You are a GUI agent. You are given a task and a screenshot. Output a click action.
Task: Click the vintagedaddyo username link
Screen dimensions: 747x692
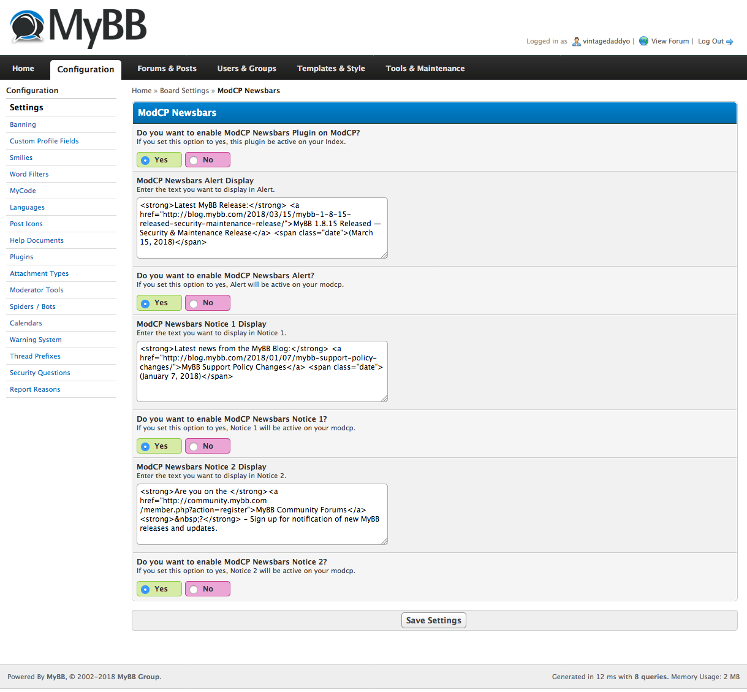pos(606,41)
